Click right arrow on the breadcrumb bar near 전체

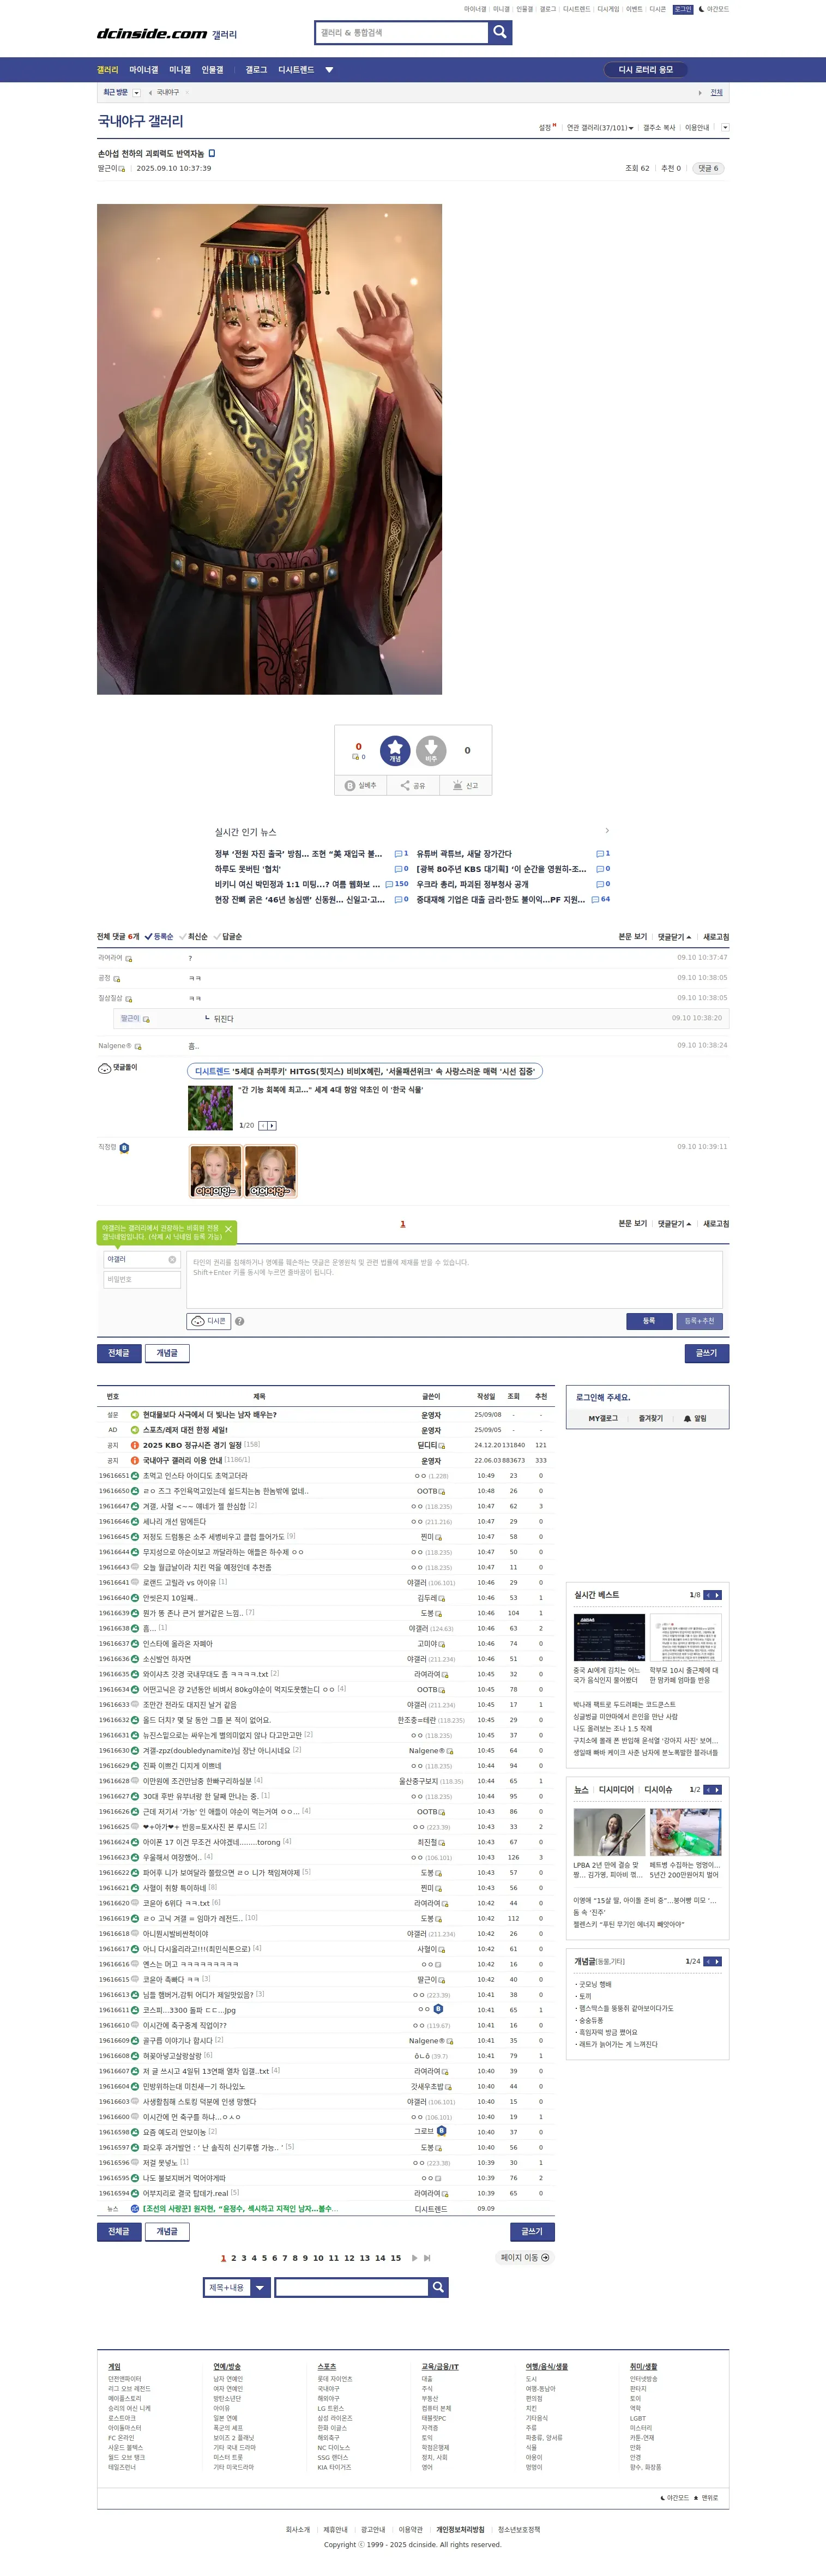(x=700, y=92)
